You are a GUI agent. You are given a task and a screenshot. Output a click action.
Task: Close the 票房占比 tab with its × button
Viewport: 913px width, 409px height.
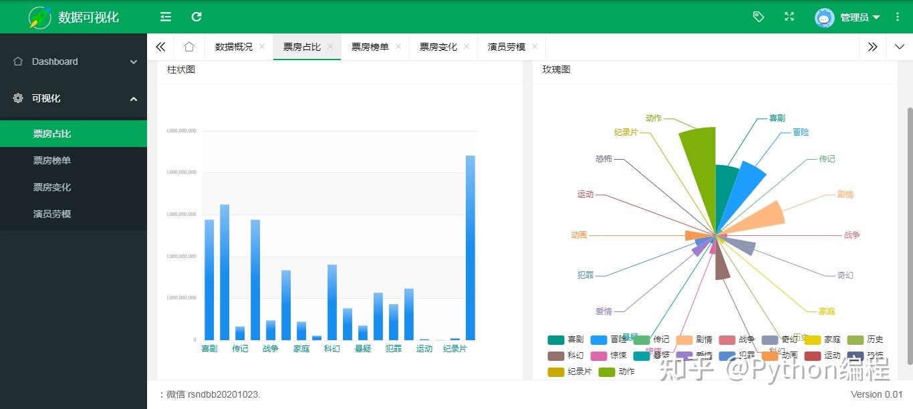tap(329, 47)
